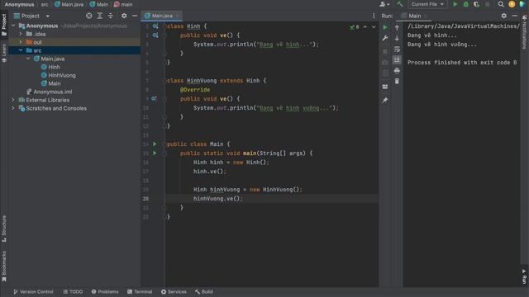529x297 pixels.
Task: Open Version Control tool window
Action: 33,291
